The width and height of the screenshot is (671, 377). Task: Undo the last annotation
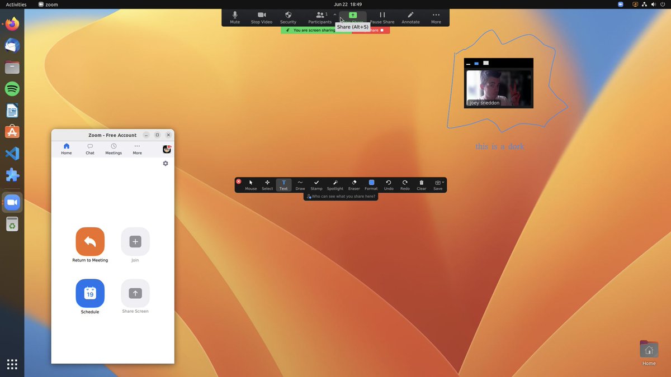point(388,184)
